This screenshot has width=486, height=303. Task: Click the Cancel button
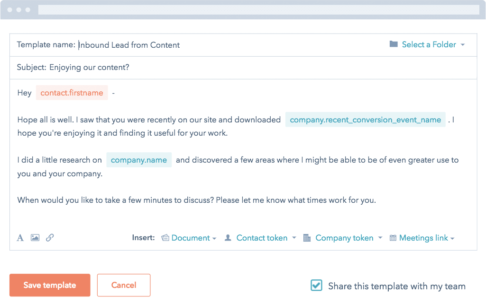coord(123,285)
